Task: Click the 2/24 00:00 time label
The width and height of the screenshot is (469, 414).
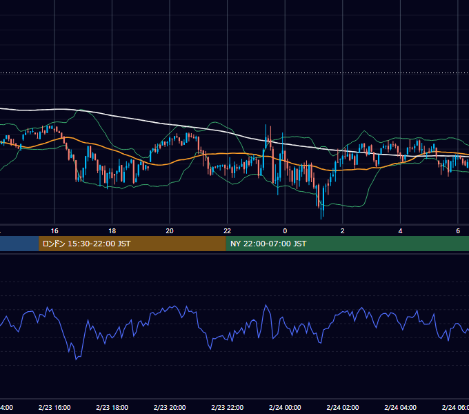Action: coord(285,407)
